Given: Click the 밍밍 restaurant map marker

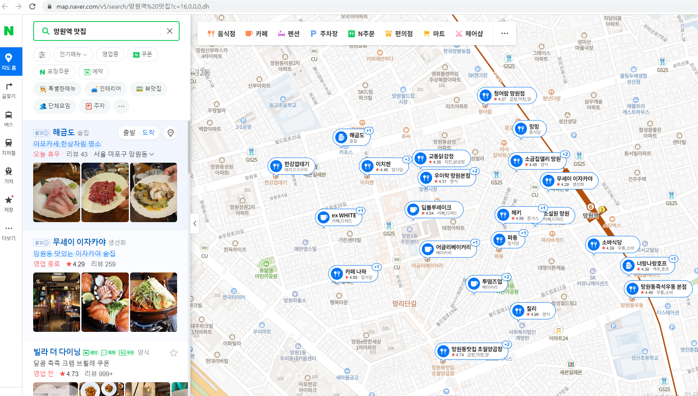Looking at the screenshot, I should [x=530, y=129].
